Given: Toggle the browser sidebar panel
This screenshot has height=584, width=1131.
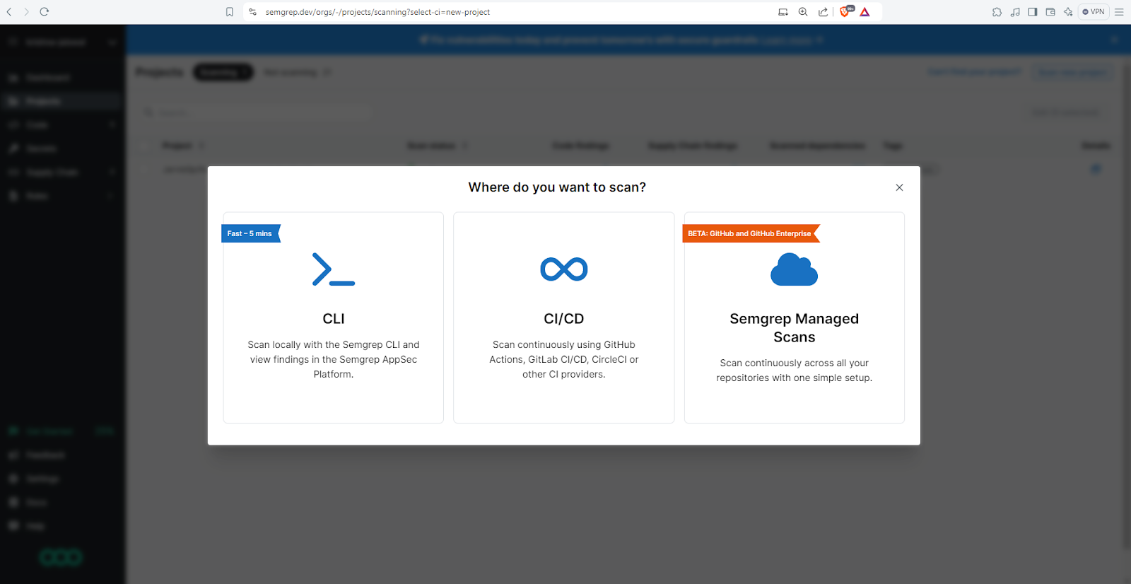Looking at the screenshot, I should pos(1033,12).
